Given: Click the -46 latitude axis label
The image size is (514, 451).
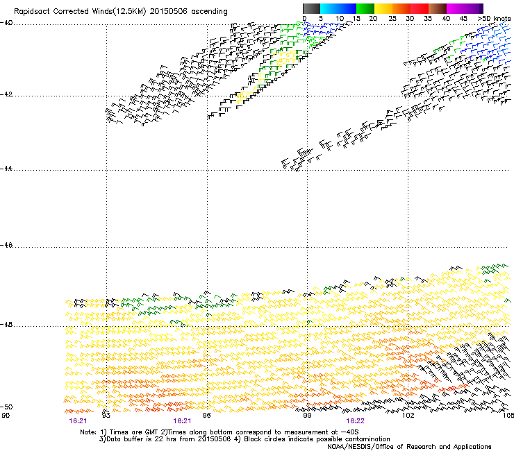Looking at the screenshot, I should [6, 246].
